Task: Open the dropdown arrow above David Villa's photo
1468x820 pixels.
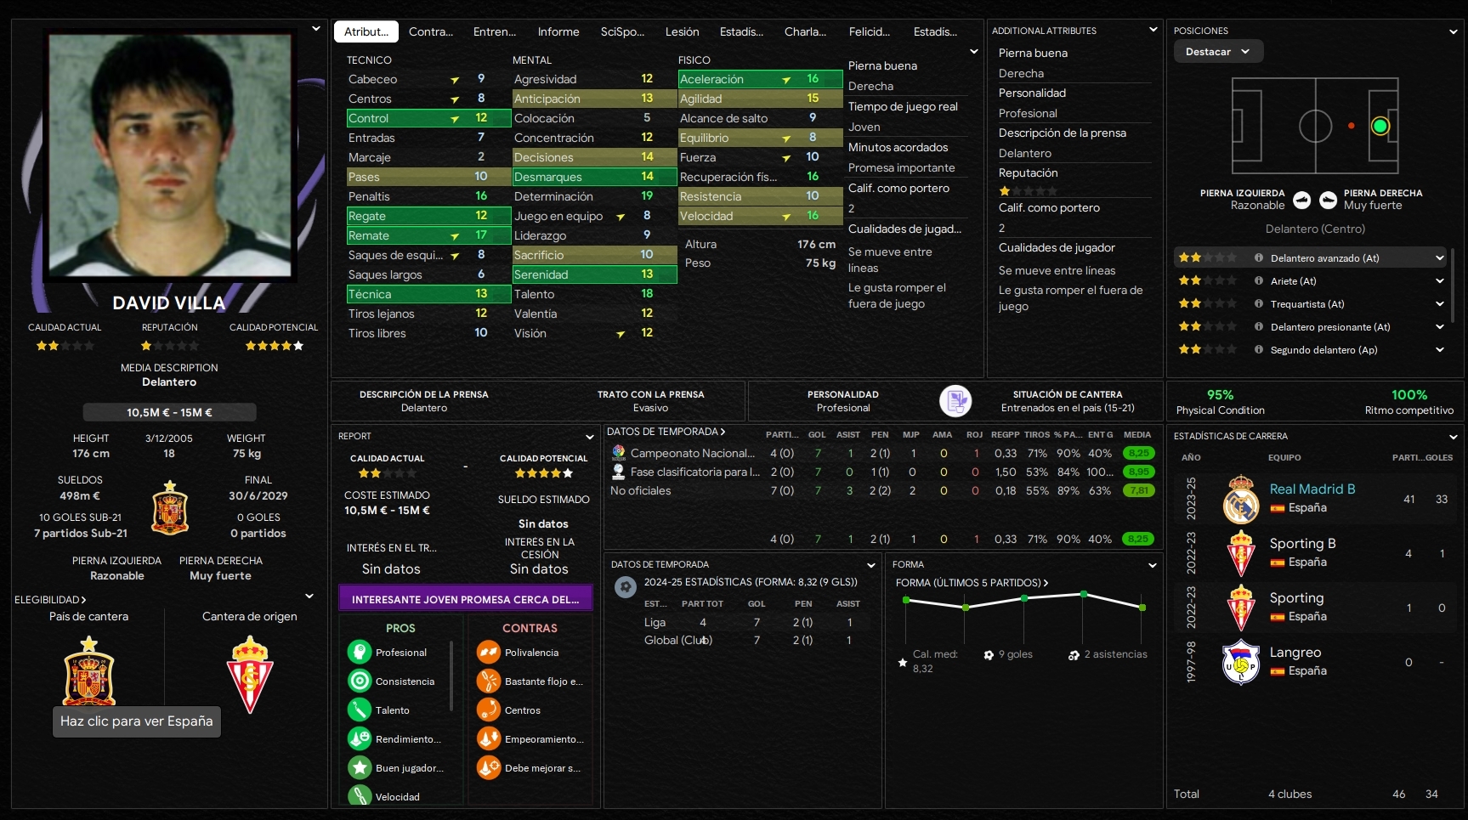Action: coord(316,28)
